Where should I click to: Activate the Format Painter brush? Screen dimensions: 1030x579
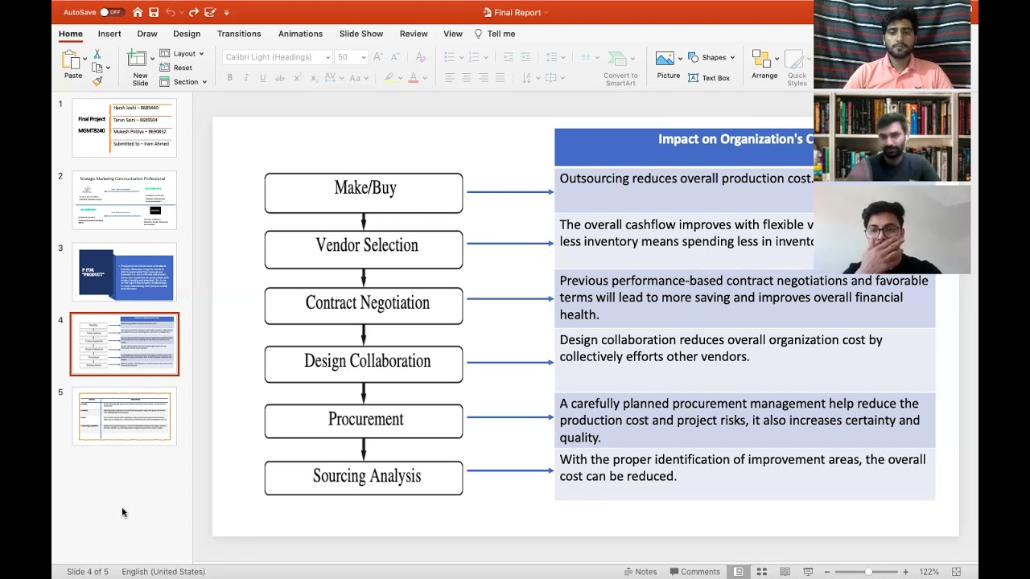click(97, 80)
